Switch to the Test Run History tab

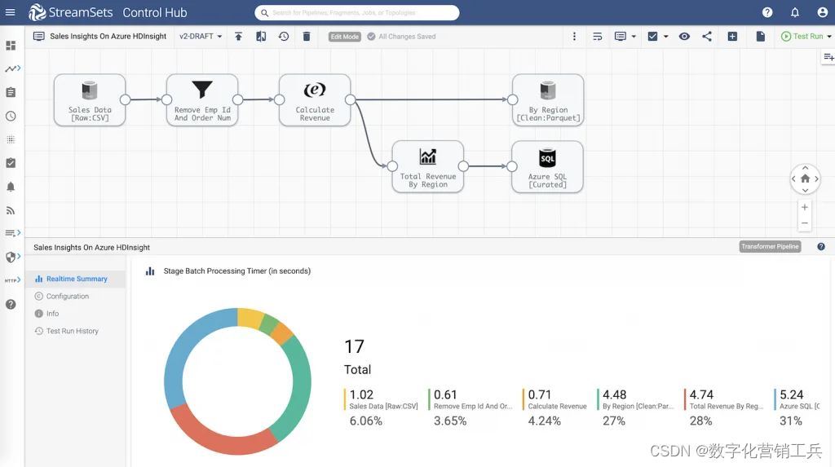click(67, 331)
